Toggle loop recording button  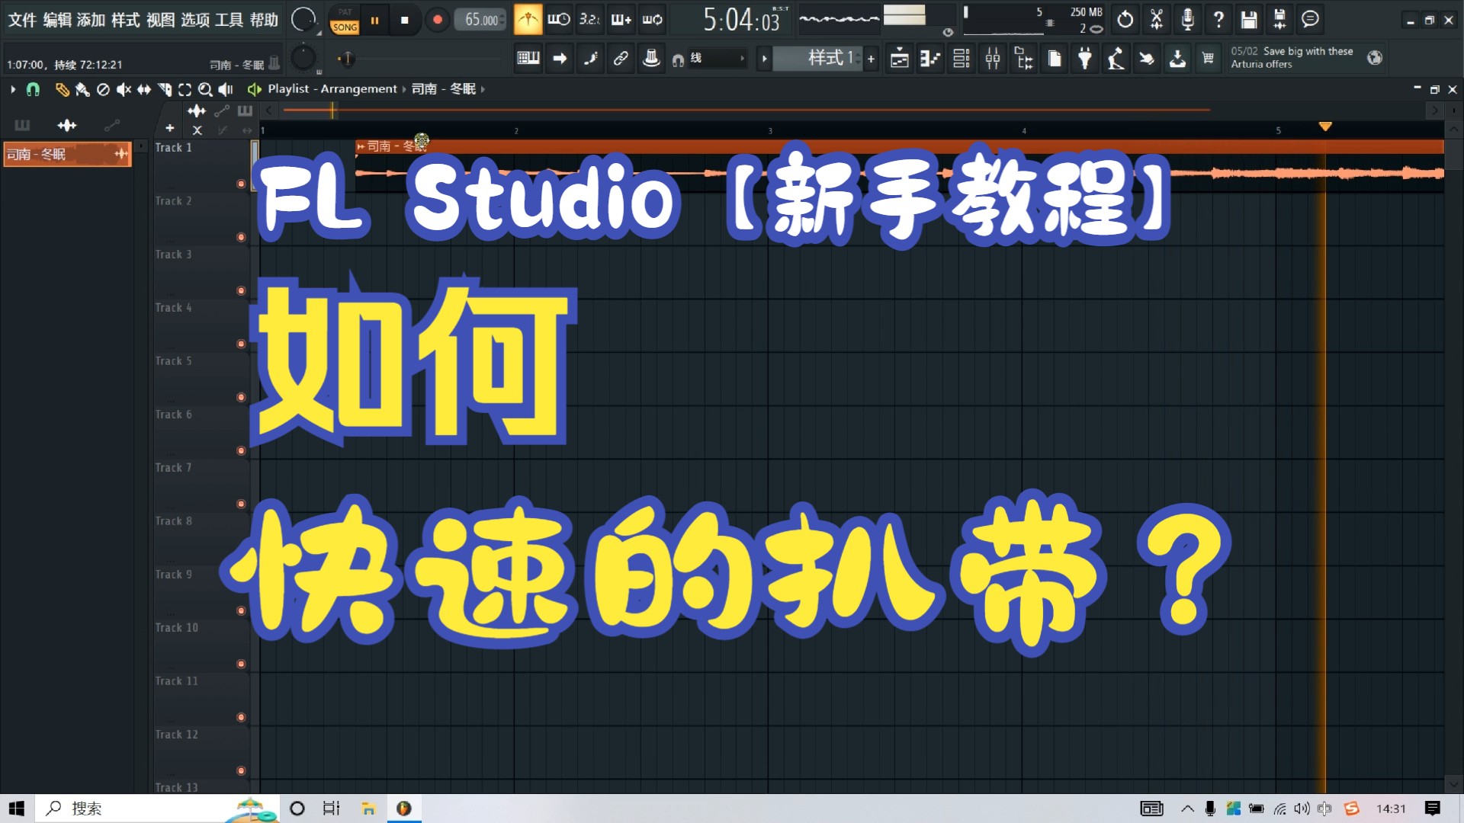[x=652, y=20]
